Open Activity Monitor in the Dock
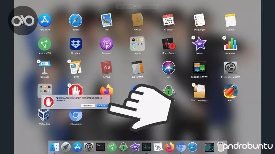Screen dimensions: 275x154 pyautogui.click(x=146, y=147)
